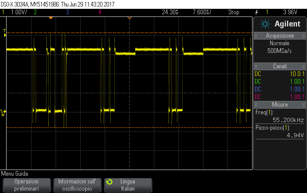Click the trigger source channel 1 indicator
This screenshot has width=307, height=193.
tap(267, 12)
